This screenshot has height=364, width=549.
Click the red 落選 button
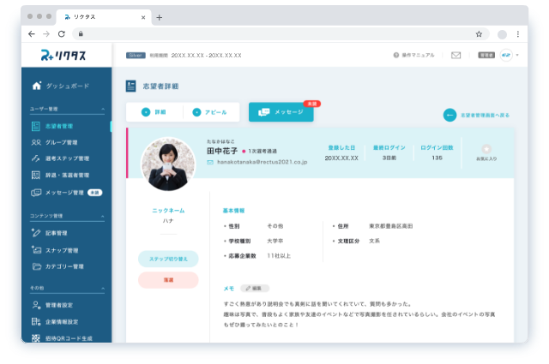(168, 280)
